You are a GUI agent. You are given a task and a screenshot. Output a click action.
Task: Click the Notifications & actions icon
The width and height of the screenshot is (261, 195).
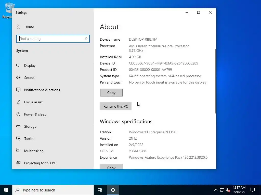click(18, 90)
